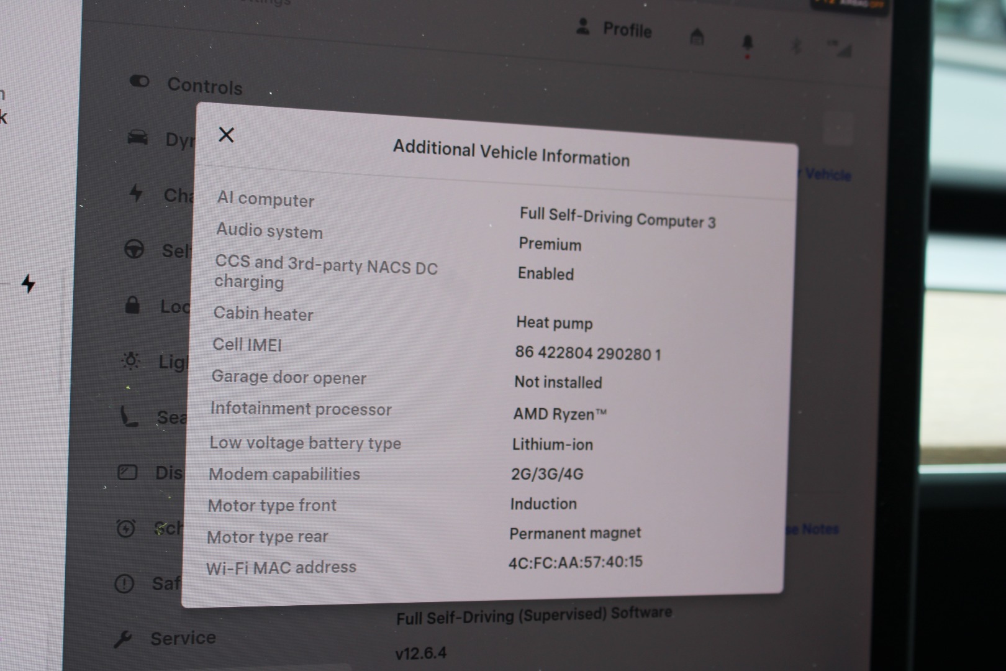The height and width of the screenshot is (671, 1006).
Task: Click the 'Cabin heater' label
Action: [x=263, y=313]
